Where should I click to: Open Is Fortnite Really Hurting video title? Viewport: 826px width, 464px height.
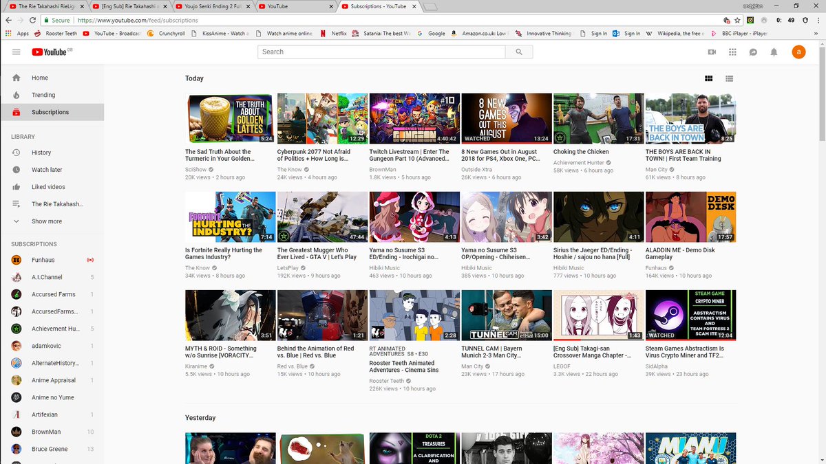tap(224, 254)
